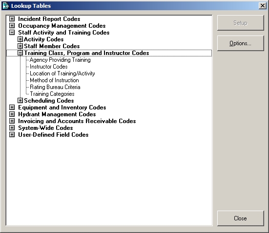Viewport: 269px width, 233px height.
Task: Select Method of Instruction item
Action: pyautogui.click(x=54, y=80)
